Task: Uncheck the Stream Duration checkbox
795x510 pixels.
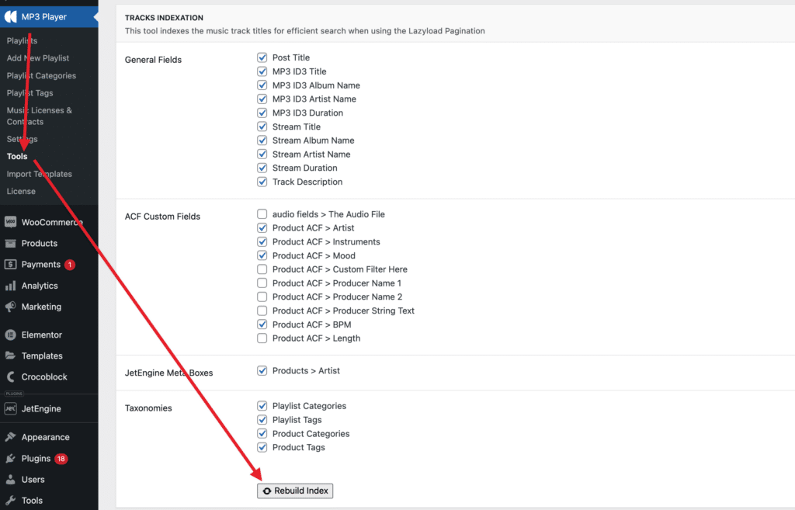Action: (262, 168)
